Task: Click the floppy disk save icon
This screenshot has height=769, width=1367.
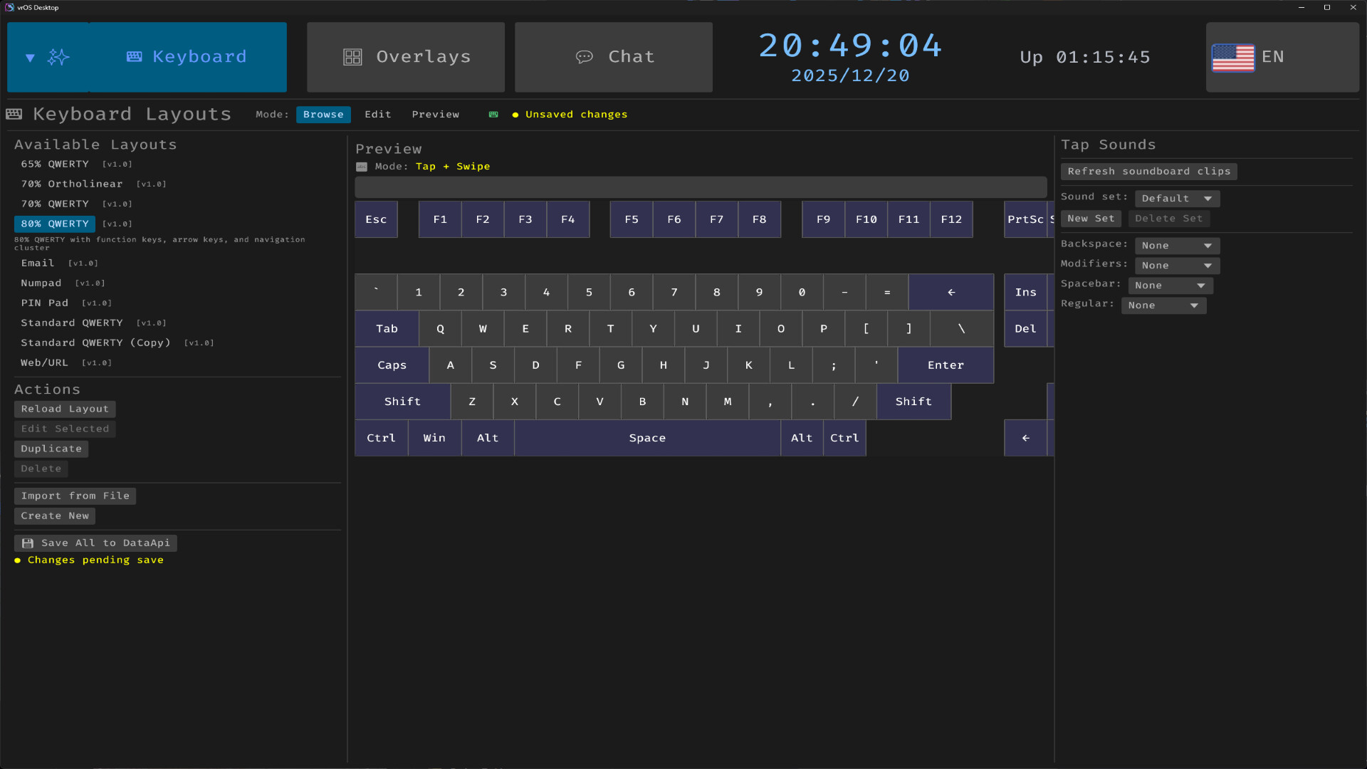Action: tap(28, 543)
